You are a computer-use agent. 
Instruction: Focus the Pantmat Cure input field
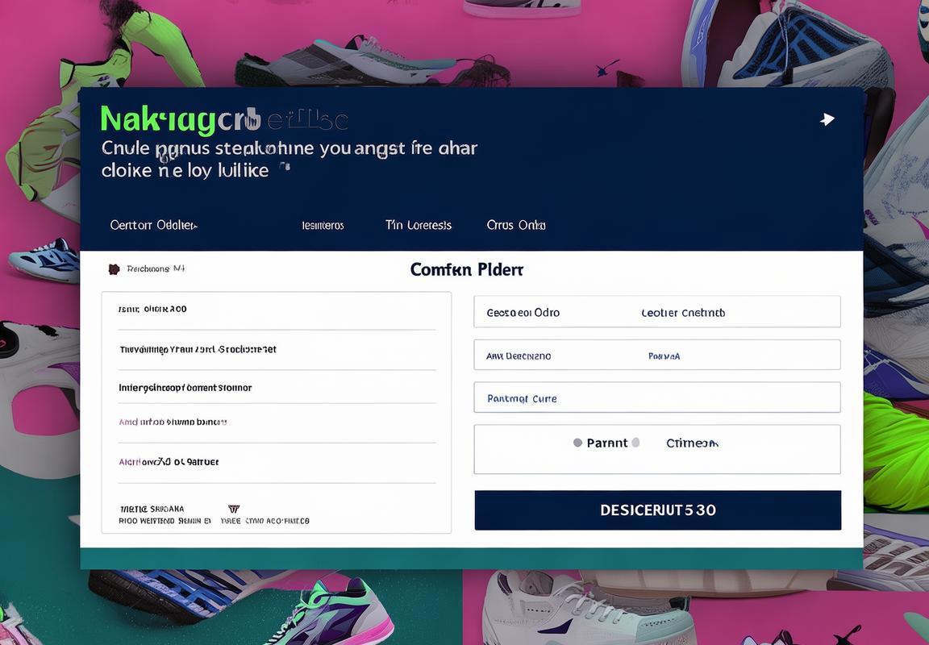point(657,397)
